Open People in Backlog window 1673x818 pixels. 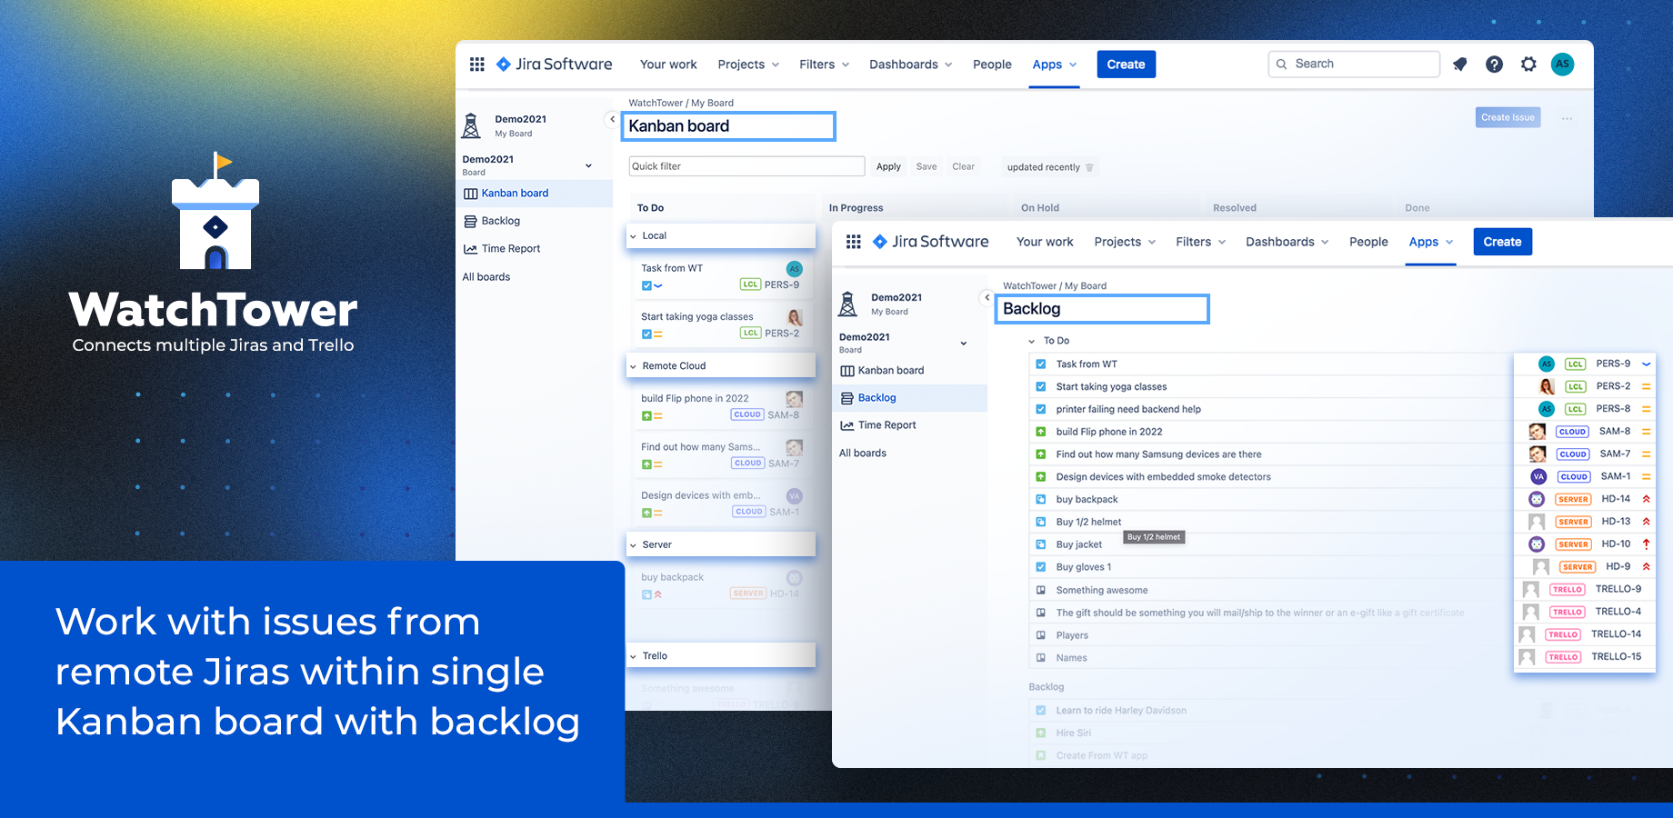pos(1368,242)
